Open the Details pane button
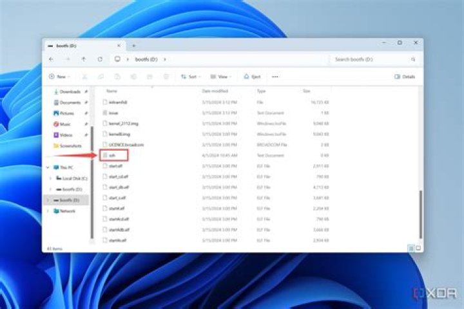464x309 pixels. [405, 77]
